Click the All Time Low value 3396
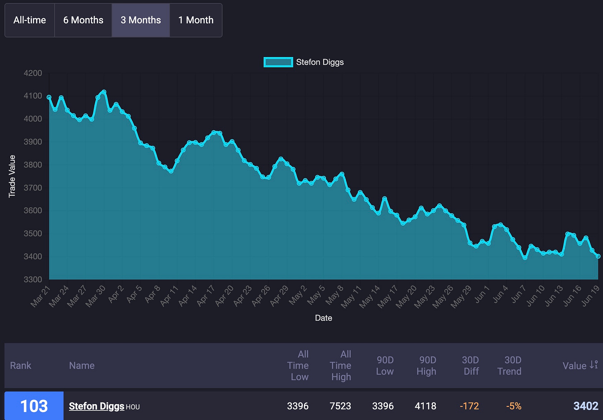This screenshot has width=603, height=420. click(298, 406)
